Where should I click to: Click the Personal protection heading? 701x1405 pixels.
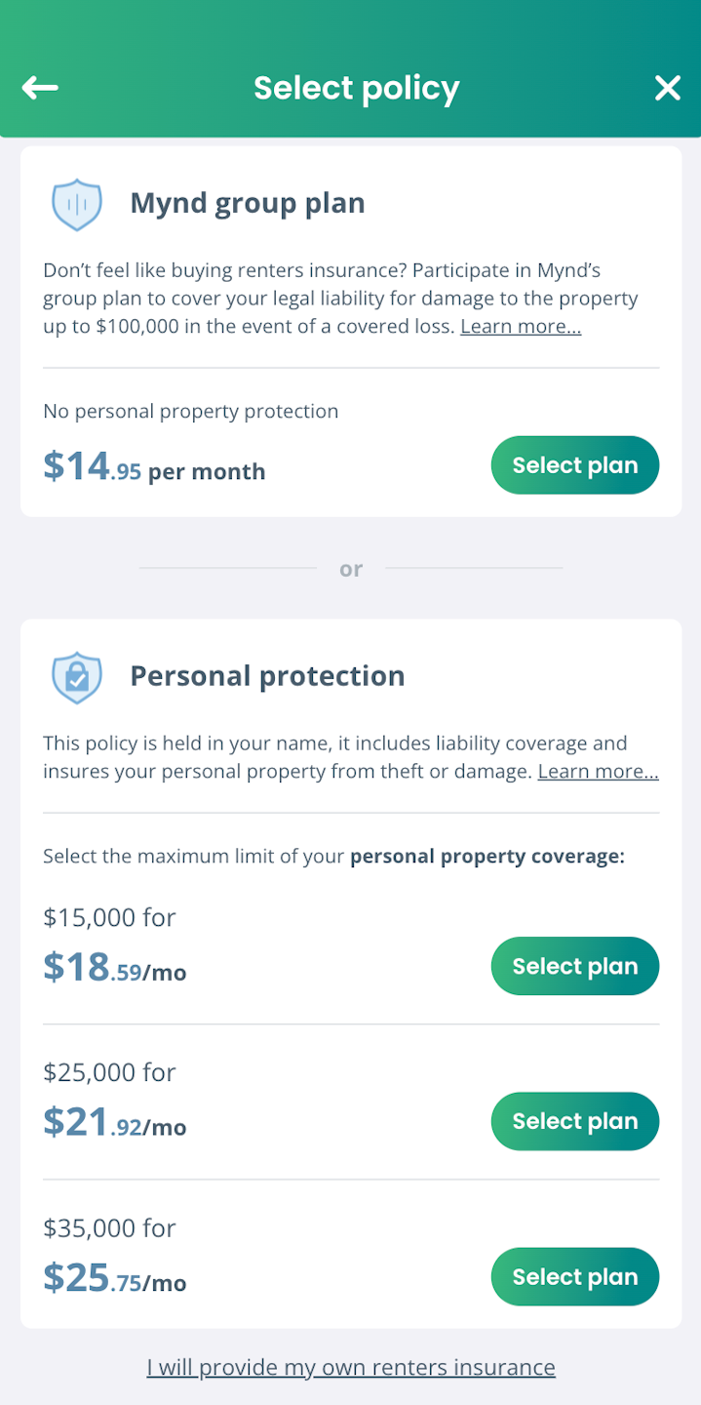267,676
